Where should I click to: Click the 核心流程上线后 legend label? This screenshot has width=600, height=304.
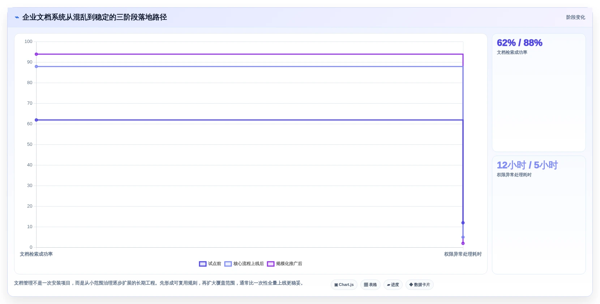249,264
